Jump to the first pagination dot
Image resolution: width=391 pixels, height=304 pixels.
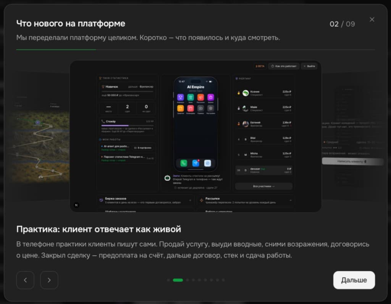tap(168, 280)
